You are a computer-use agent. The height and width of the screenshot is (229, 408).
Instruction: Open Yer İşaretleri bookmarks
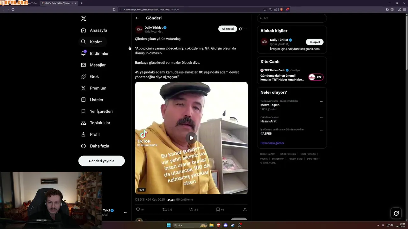[97, 111]
